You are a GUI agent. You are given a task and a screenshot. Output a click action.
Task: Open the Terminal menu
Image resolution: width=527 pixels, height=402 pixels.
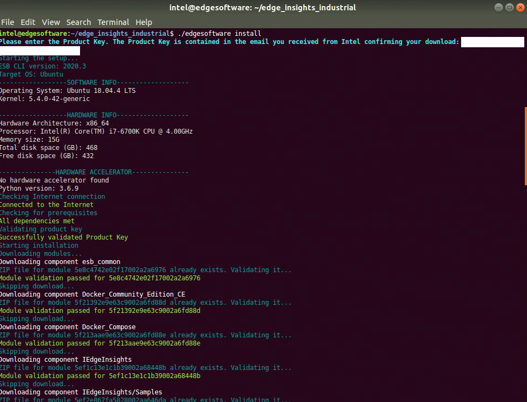113,22
